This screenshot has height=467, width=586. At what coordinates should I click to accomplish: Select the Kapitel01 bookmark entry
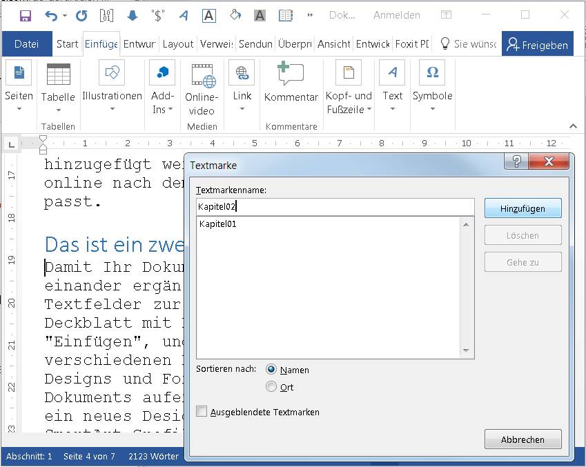tap(216, 222)
